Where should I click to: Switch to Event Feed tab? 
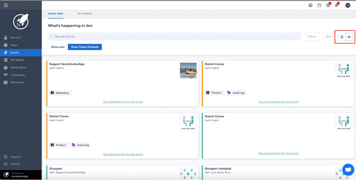point(56,13)
